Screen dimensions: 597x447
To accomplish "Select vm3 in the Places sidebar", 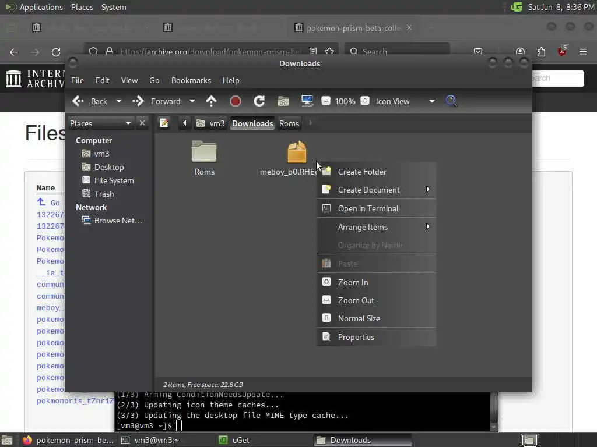I will pyautogui.click(x=96, y=154).
